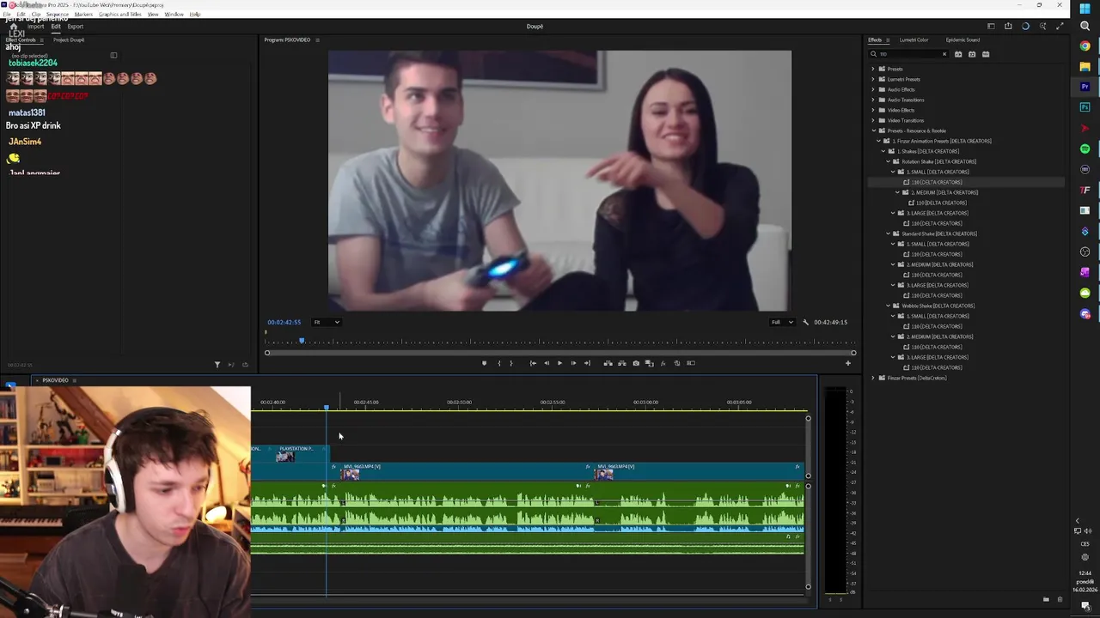
Task: Collapse the Presets - Resource & Rookie folder
Action: pos(873,130)
